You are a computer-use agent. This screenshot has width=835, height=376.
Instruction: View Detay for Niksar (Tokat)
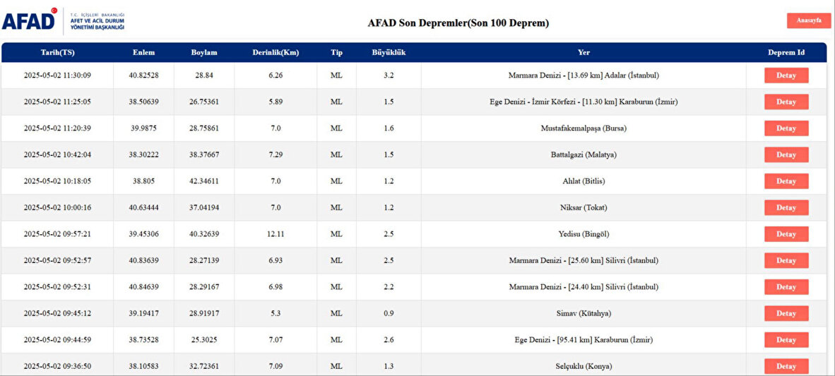pyautogui.click(x=786, y=207)
